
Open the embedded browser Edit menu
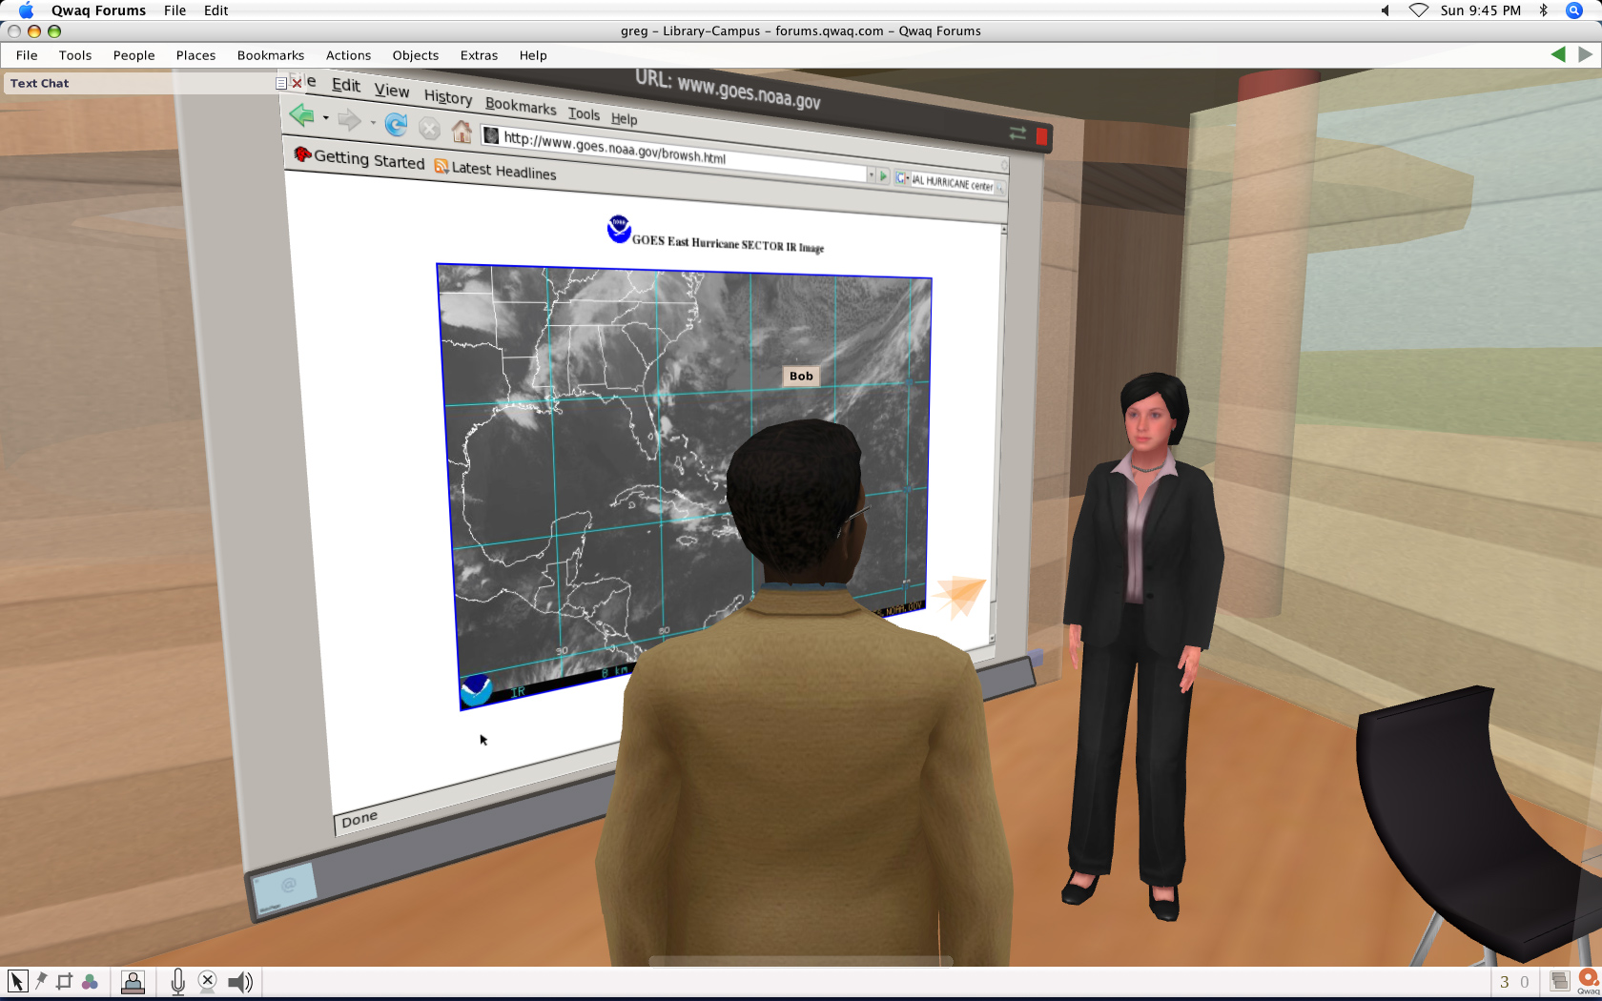point(346,85)
